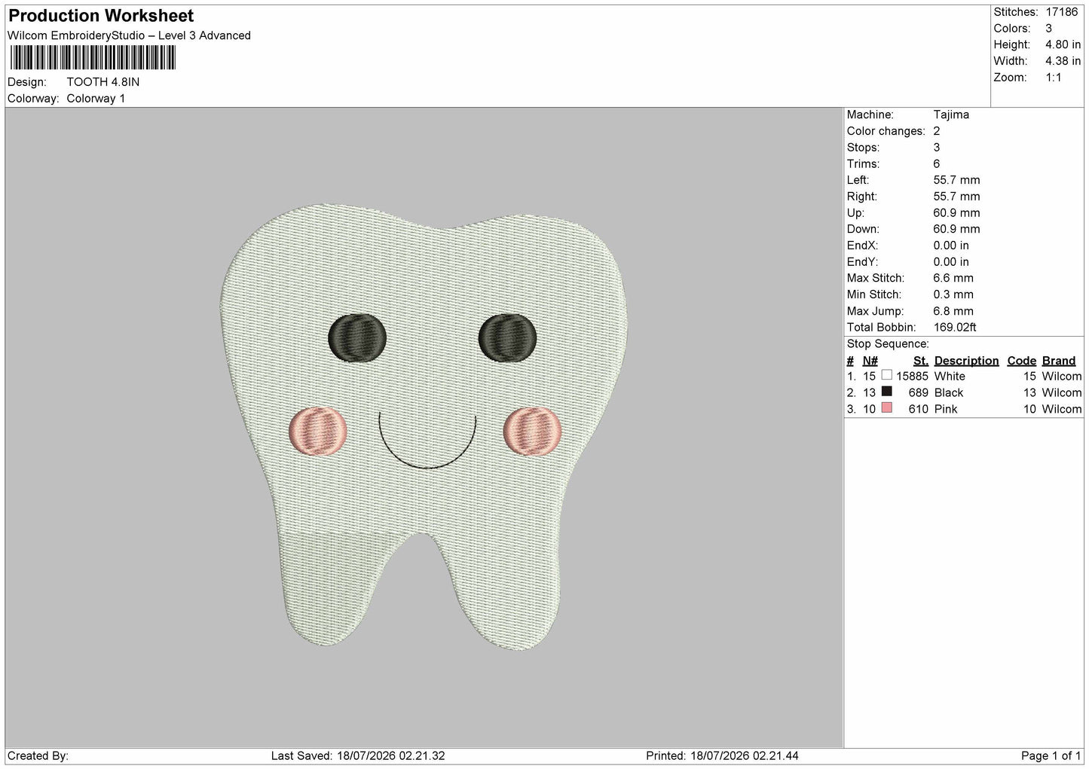The height and width of the screenshot is (769, 1089).
Task: Click the Colors count 3
Action: (1048, 29)
